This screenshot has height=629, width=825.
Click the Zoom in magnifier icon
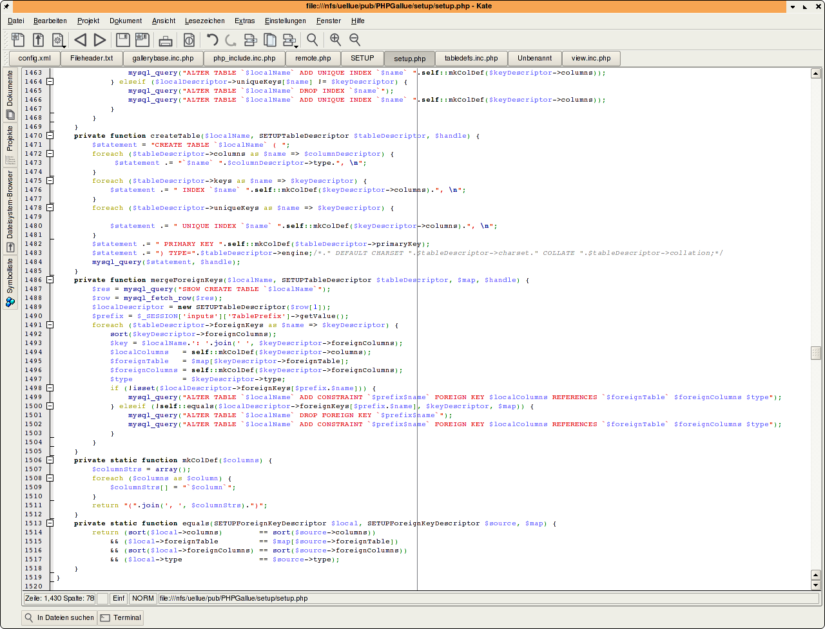(x=335, y=40)
